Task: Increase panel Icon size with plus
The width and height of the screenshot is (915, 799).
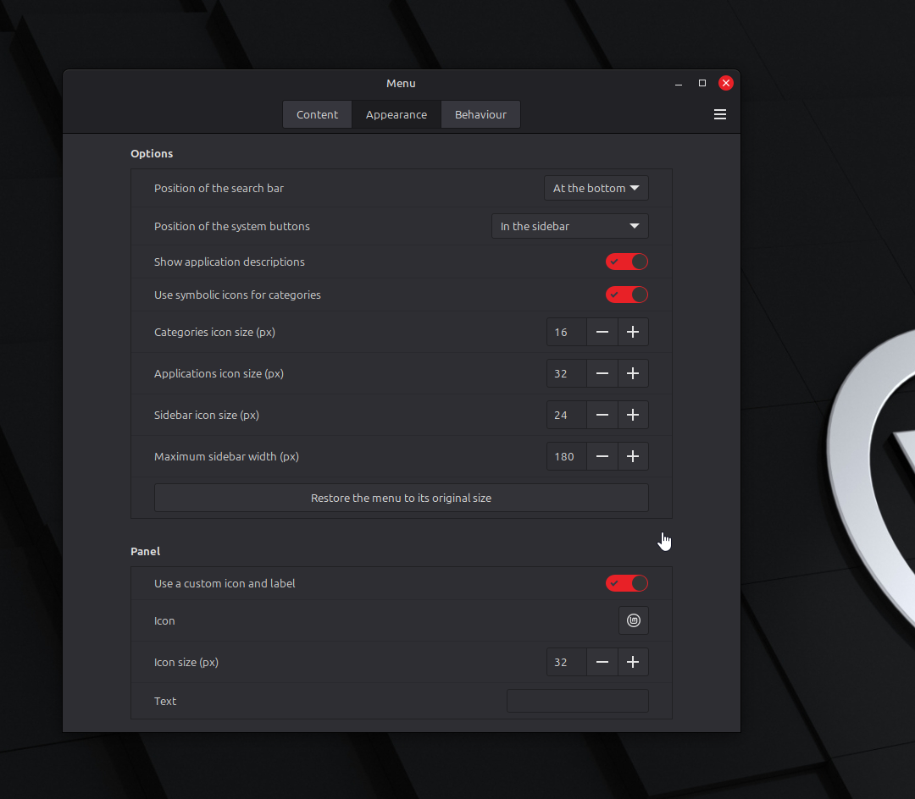Action: click(633, 662)
